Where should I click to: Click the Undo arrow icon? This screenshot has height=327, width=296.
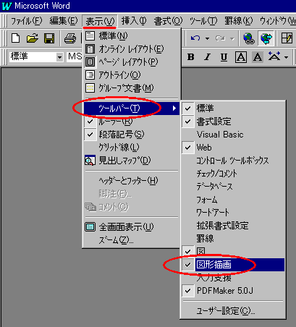coord(195,38)
